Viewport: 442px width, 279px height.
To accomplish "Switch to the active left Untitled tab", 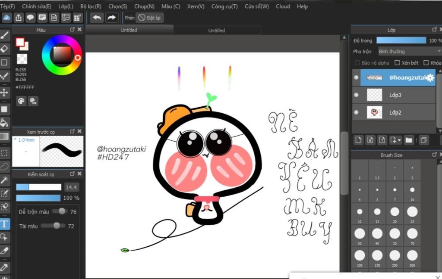I will 129,30.
